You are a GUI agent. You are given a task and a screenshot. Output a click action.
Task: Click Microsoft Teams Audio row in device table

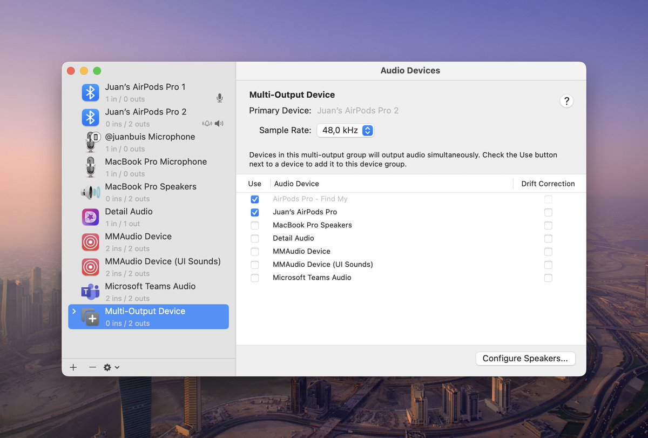tap(411, 278)
